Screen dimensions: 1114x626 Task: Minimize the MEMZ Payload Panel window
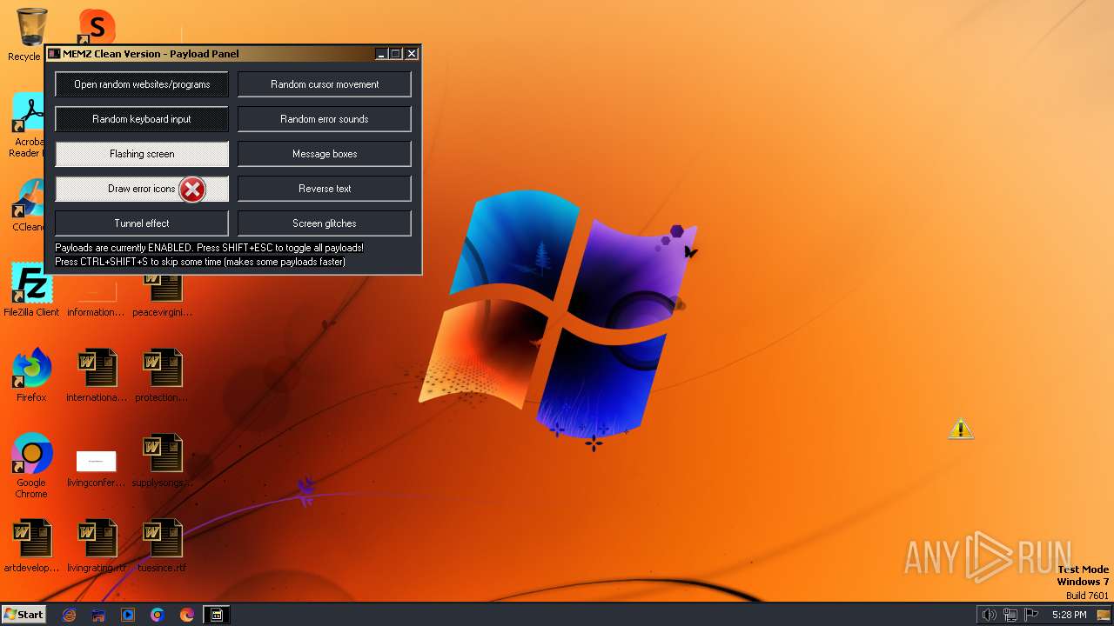381,54
